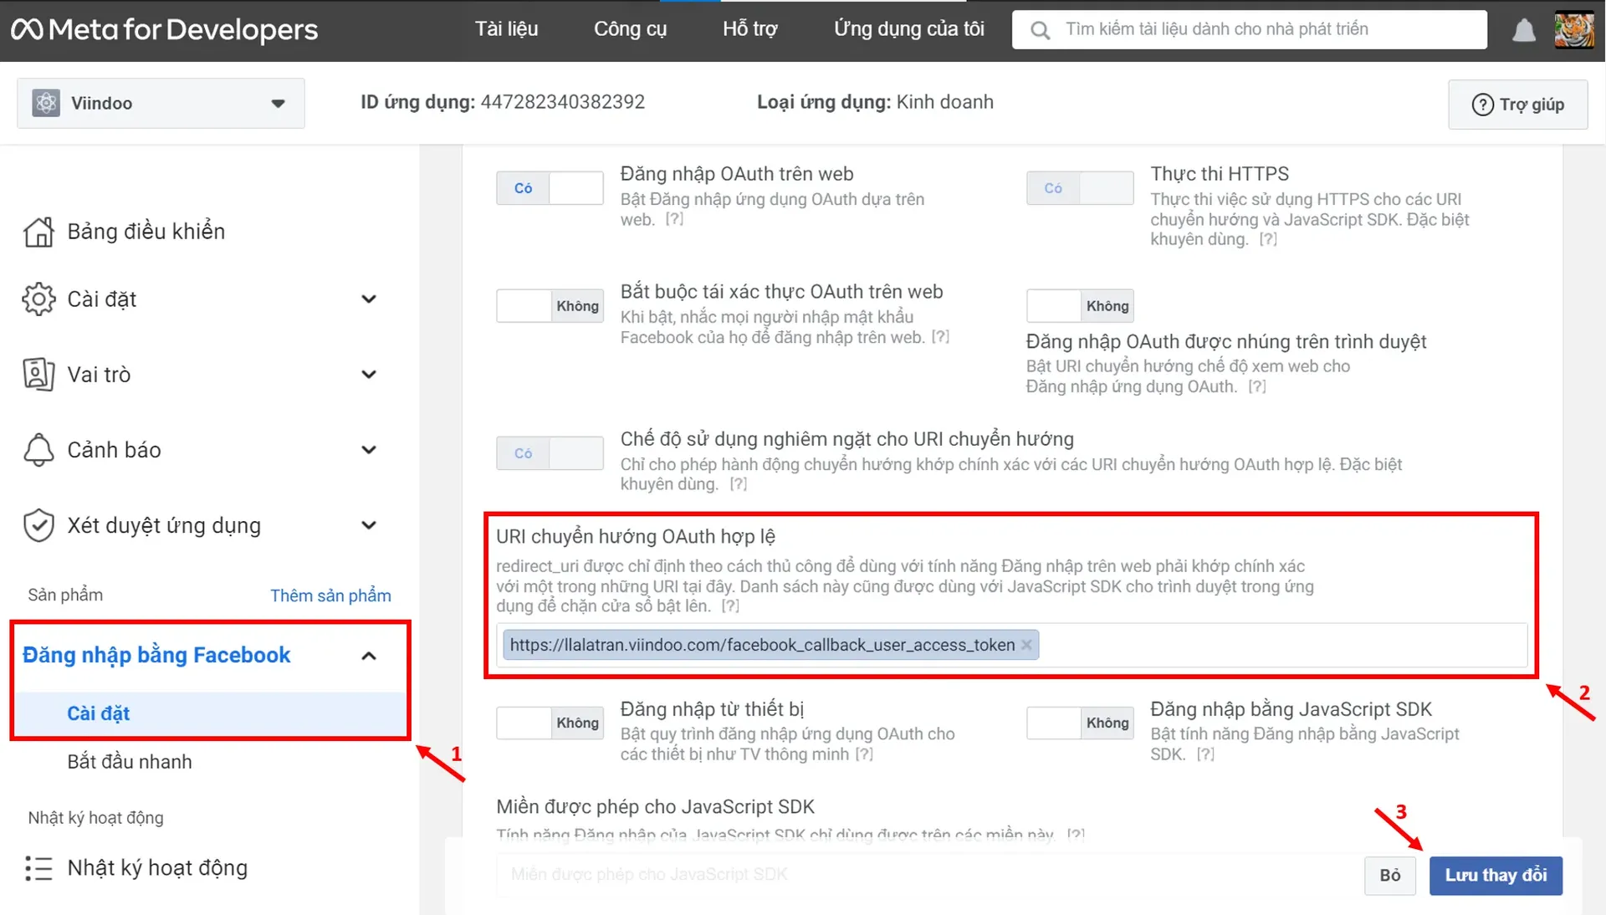Screen dimensions: 1606x915
Task: Click Thêm sản phẩm link
Action: 330,596
